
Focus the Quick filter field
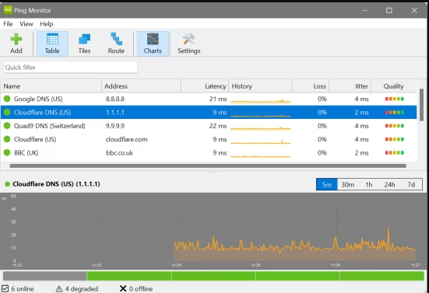click(x=71, y=68)
